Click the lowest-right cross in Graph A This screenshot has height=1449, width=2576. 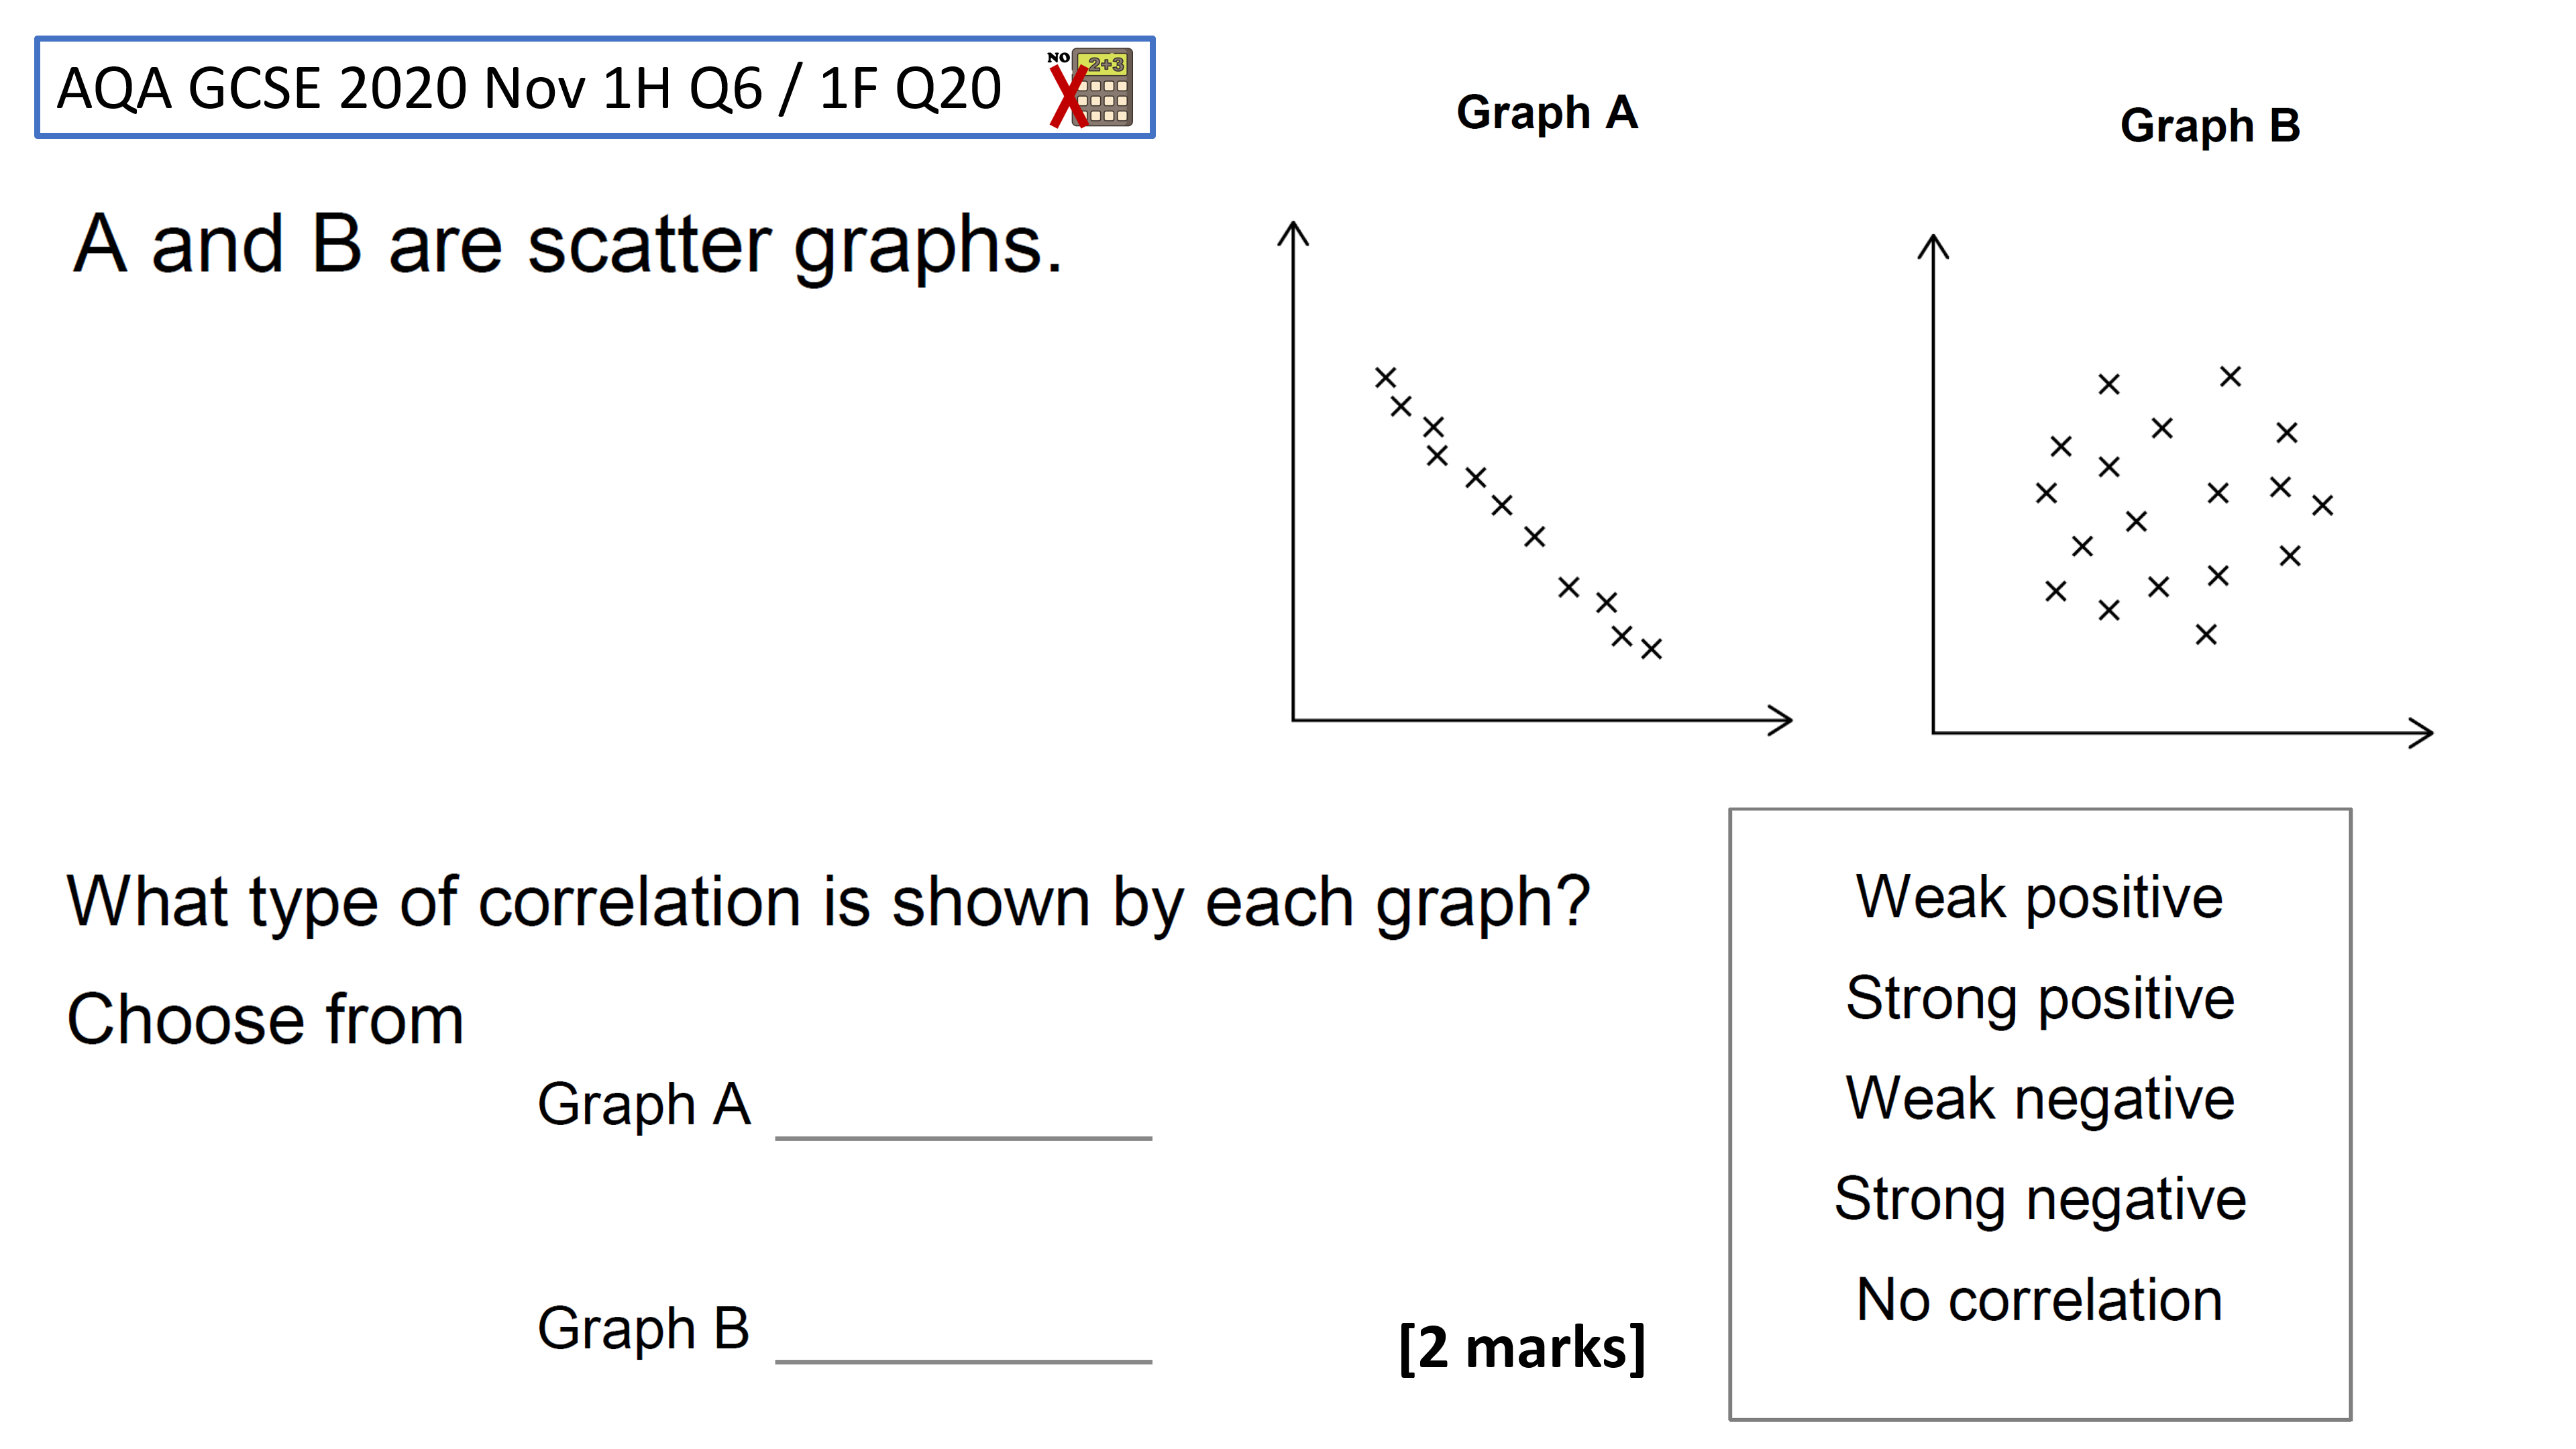pyautogui.click(x=1651, y=649)
